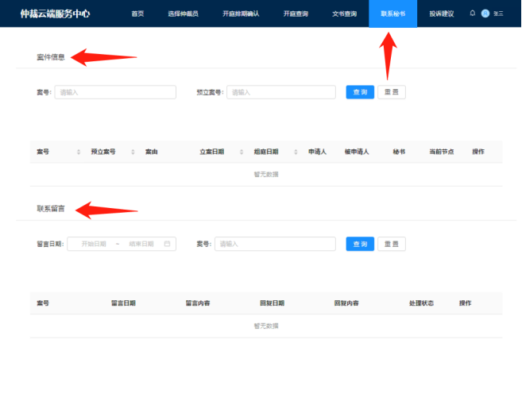This screenshot has height=405, width=522.
Task: Sort table by 案号 column arrows
Action: 79,152
